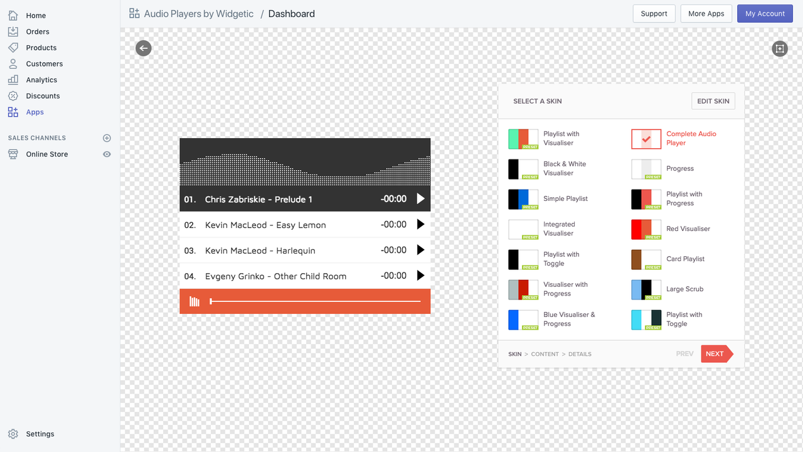Toggle Online Store visibility with the eye icon
Image resolution: width=803 pixels, height=452 pixels.
point(107,154)
